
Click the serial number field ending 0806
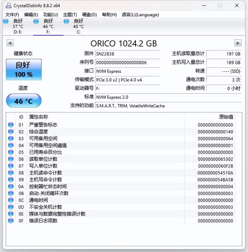(127, 62)
